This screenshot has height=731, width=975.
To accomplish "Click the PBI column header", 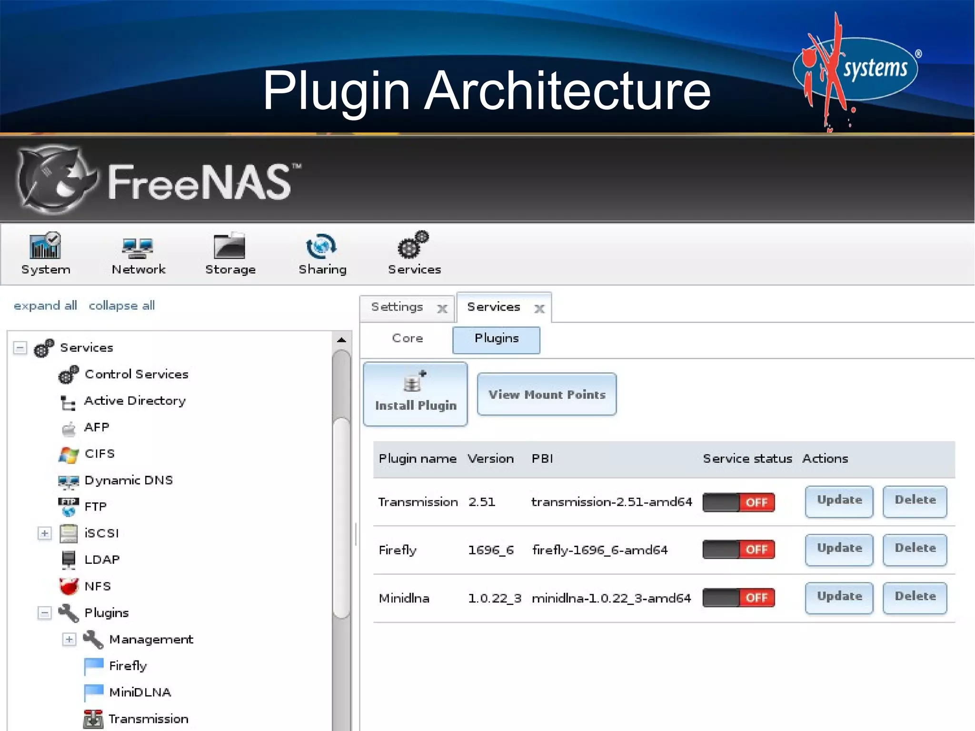I will pyautogui.click(x=542, y=459).
